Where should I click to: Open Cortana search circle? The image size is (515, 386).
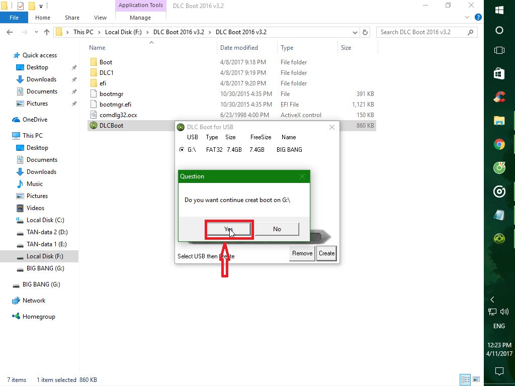[x=499, y=30]
